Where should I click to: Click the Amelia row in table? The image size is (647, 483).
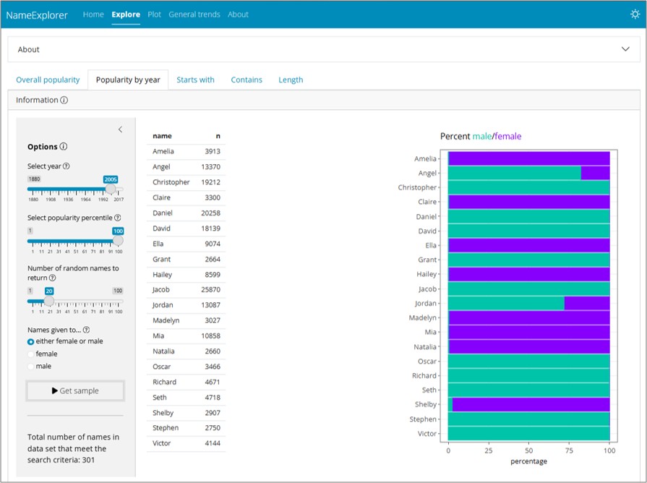pyautogui.click(x=186, y=152)
